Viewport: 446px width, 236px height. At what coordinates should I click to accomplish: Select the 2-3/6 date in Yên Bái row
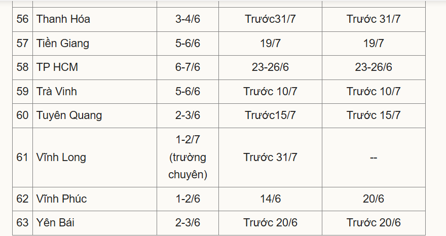coord(188,223)
